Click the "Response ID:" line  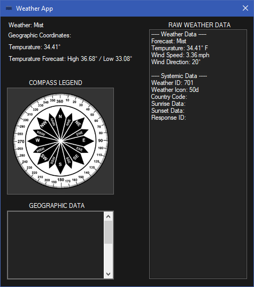(x=168, y=118)
